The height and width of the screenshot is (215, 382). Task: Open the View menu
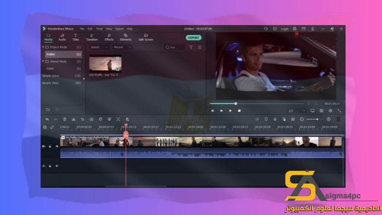click(109, 29)
